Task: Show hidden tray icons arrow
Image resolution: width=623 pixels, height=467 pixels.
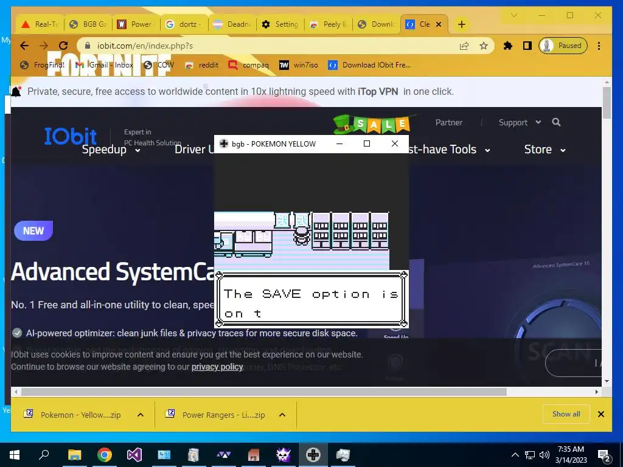Action: click(x=515, y=455)
